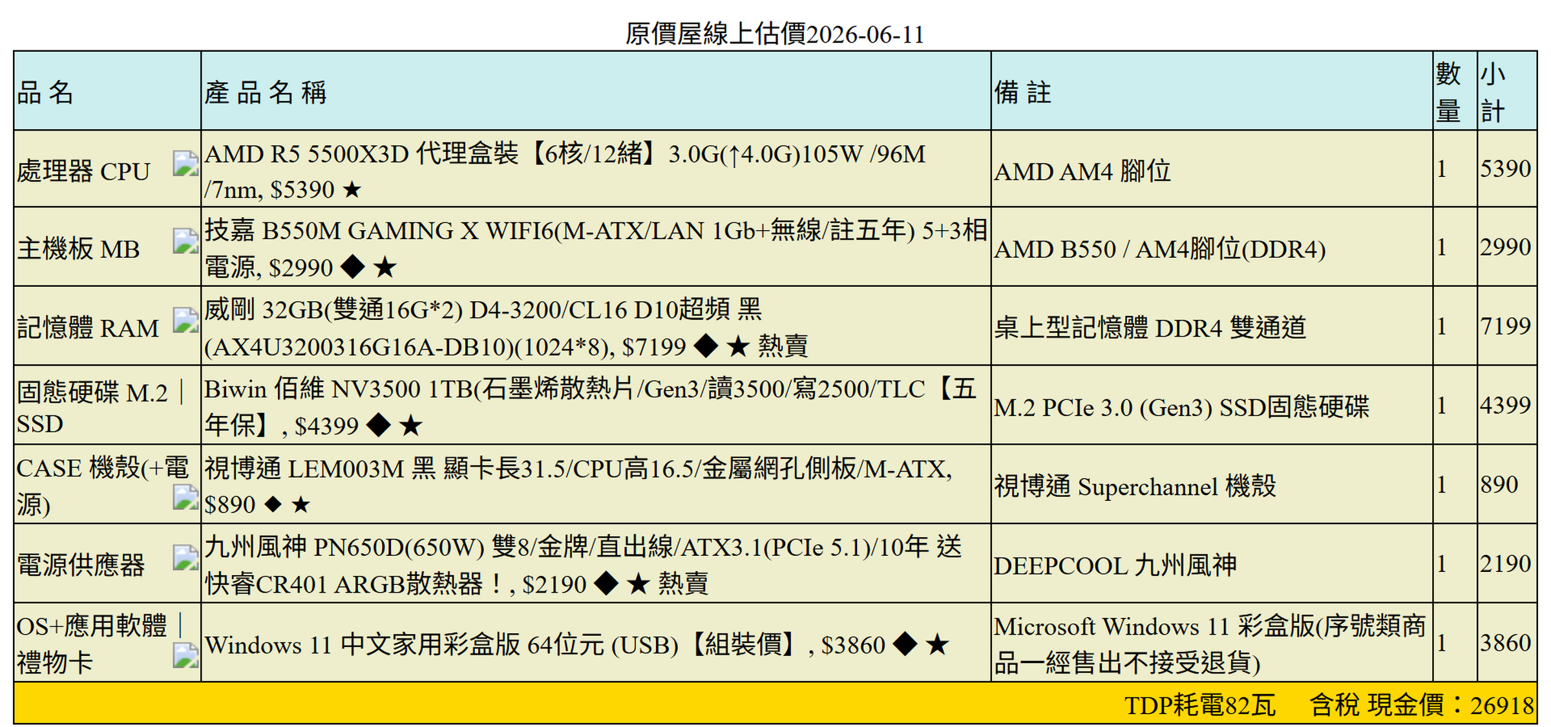Click the AMD AM4 腳位 remark
1551x727 pixels.
point(1082,171)
